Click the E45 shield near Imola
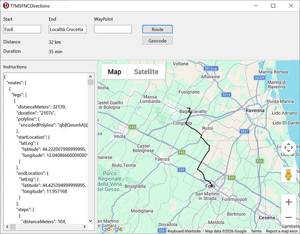The height and width of the screenshot is (234, 300). pyautogui.click(x=132, y=127)
